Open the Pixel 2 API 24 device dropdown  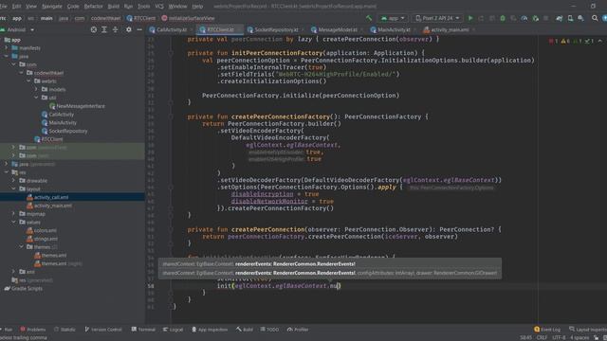point(437,18)
